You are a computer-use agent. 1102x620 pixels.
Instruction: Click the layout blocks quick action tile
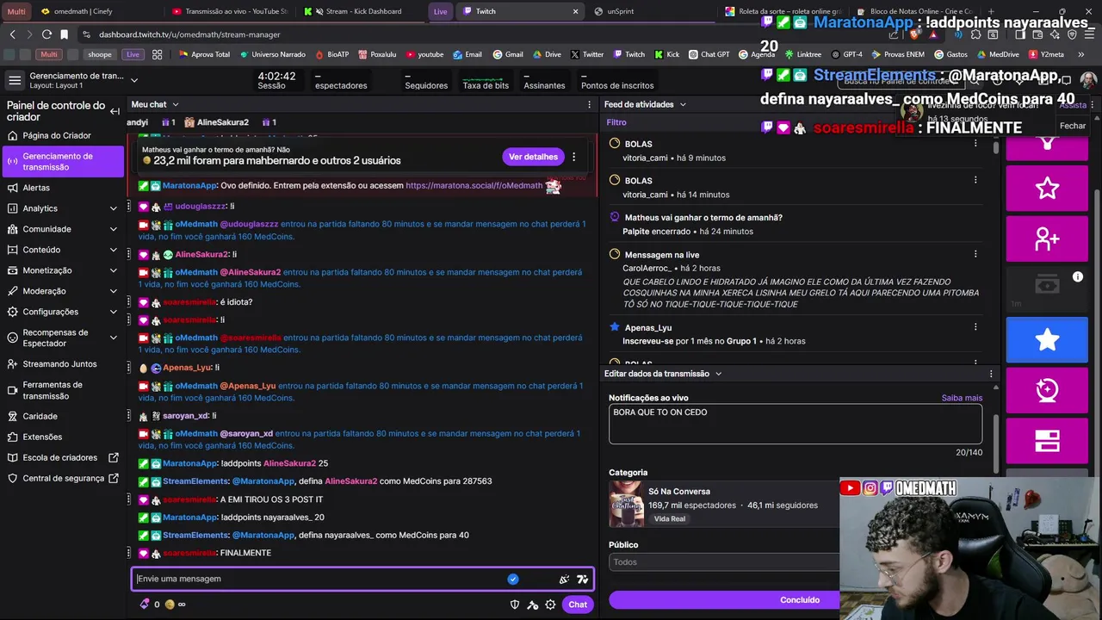[x=1047, y=441]
